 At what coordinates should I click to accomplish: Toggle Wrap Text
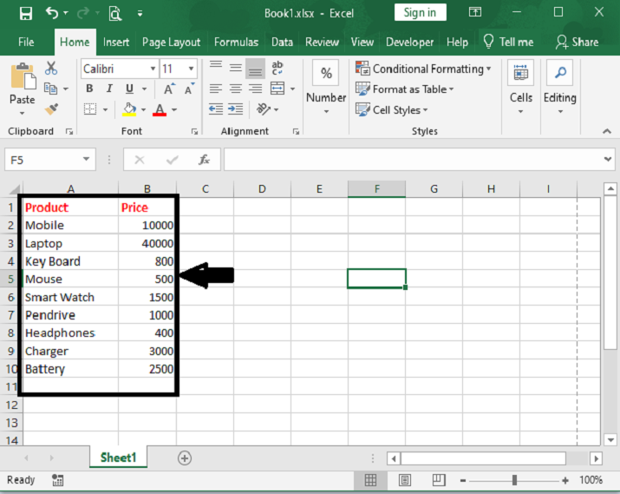pos(277,68)
